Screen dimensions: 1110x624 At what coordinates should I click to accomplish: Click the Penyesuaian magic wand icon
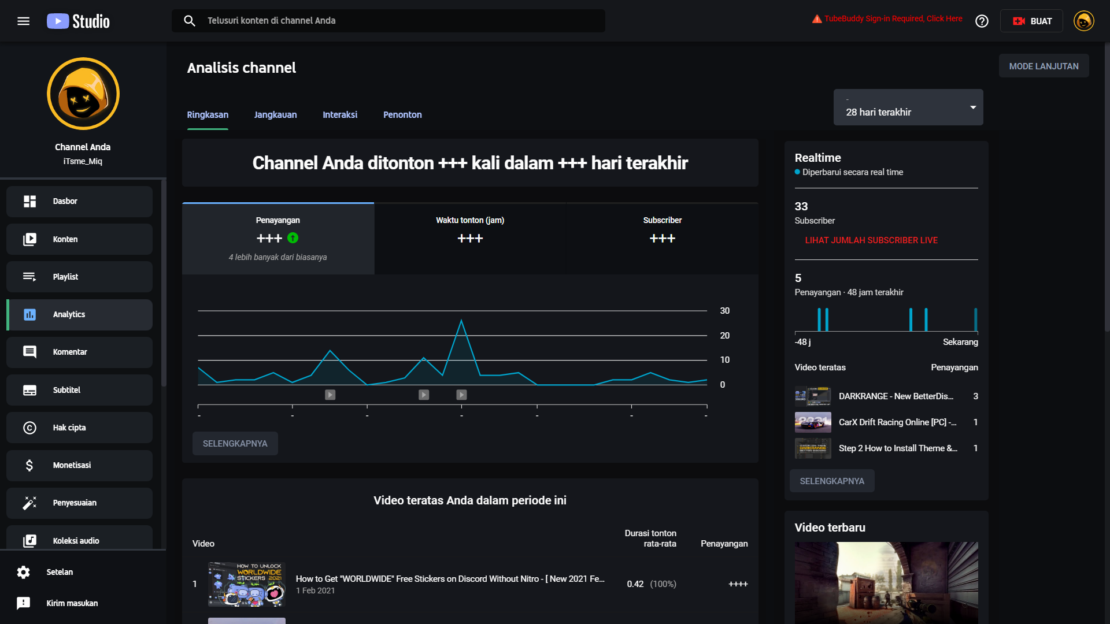coord(29,503)
